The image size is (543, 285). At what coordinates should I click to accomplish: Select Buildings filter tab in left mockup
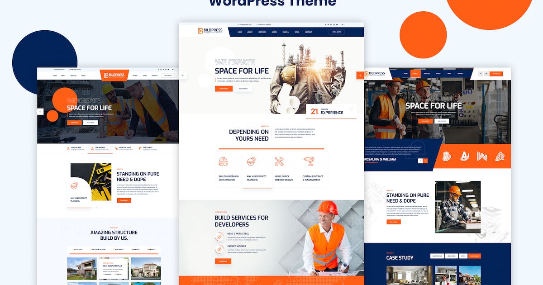coord(118,249)
